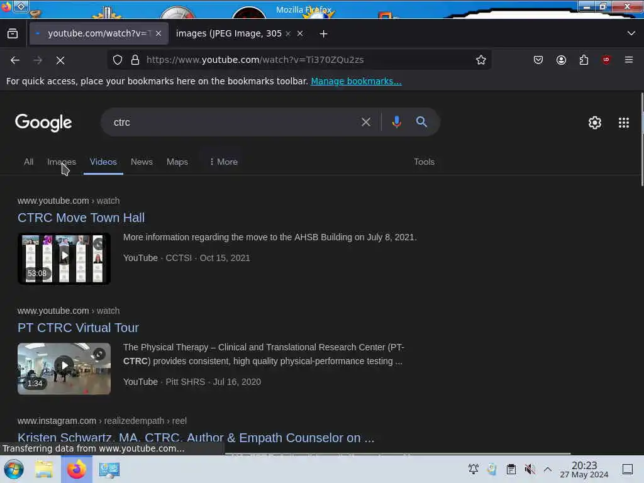
Task: Open the system monitor taskbar icon
Action: pyautogui.click(x=109, y=469)
